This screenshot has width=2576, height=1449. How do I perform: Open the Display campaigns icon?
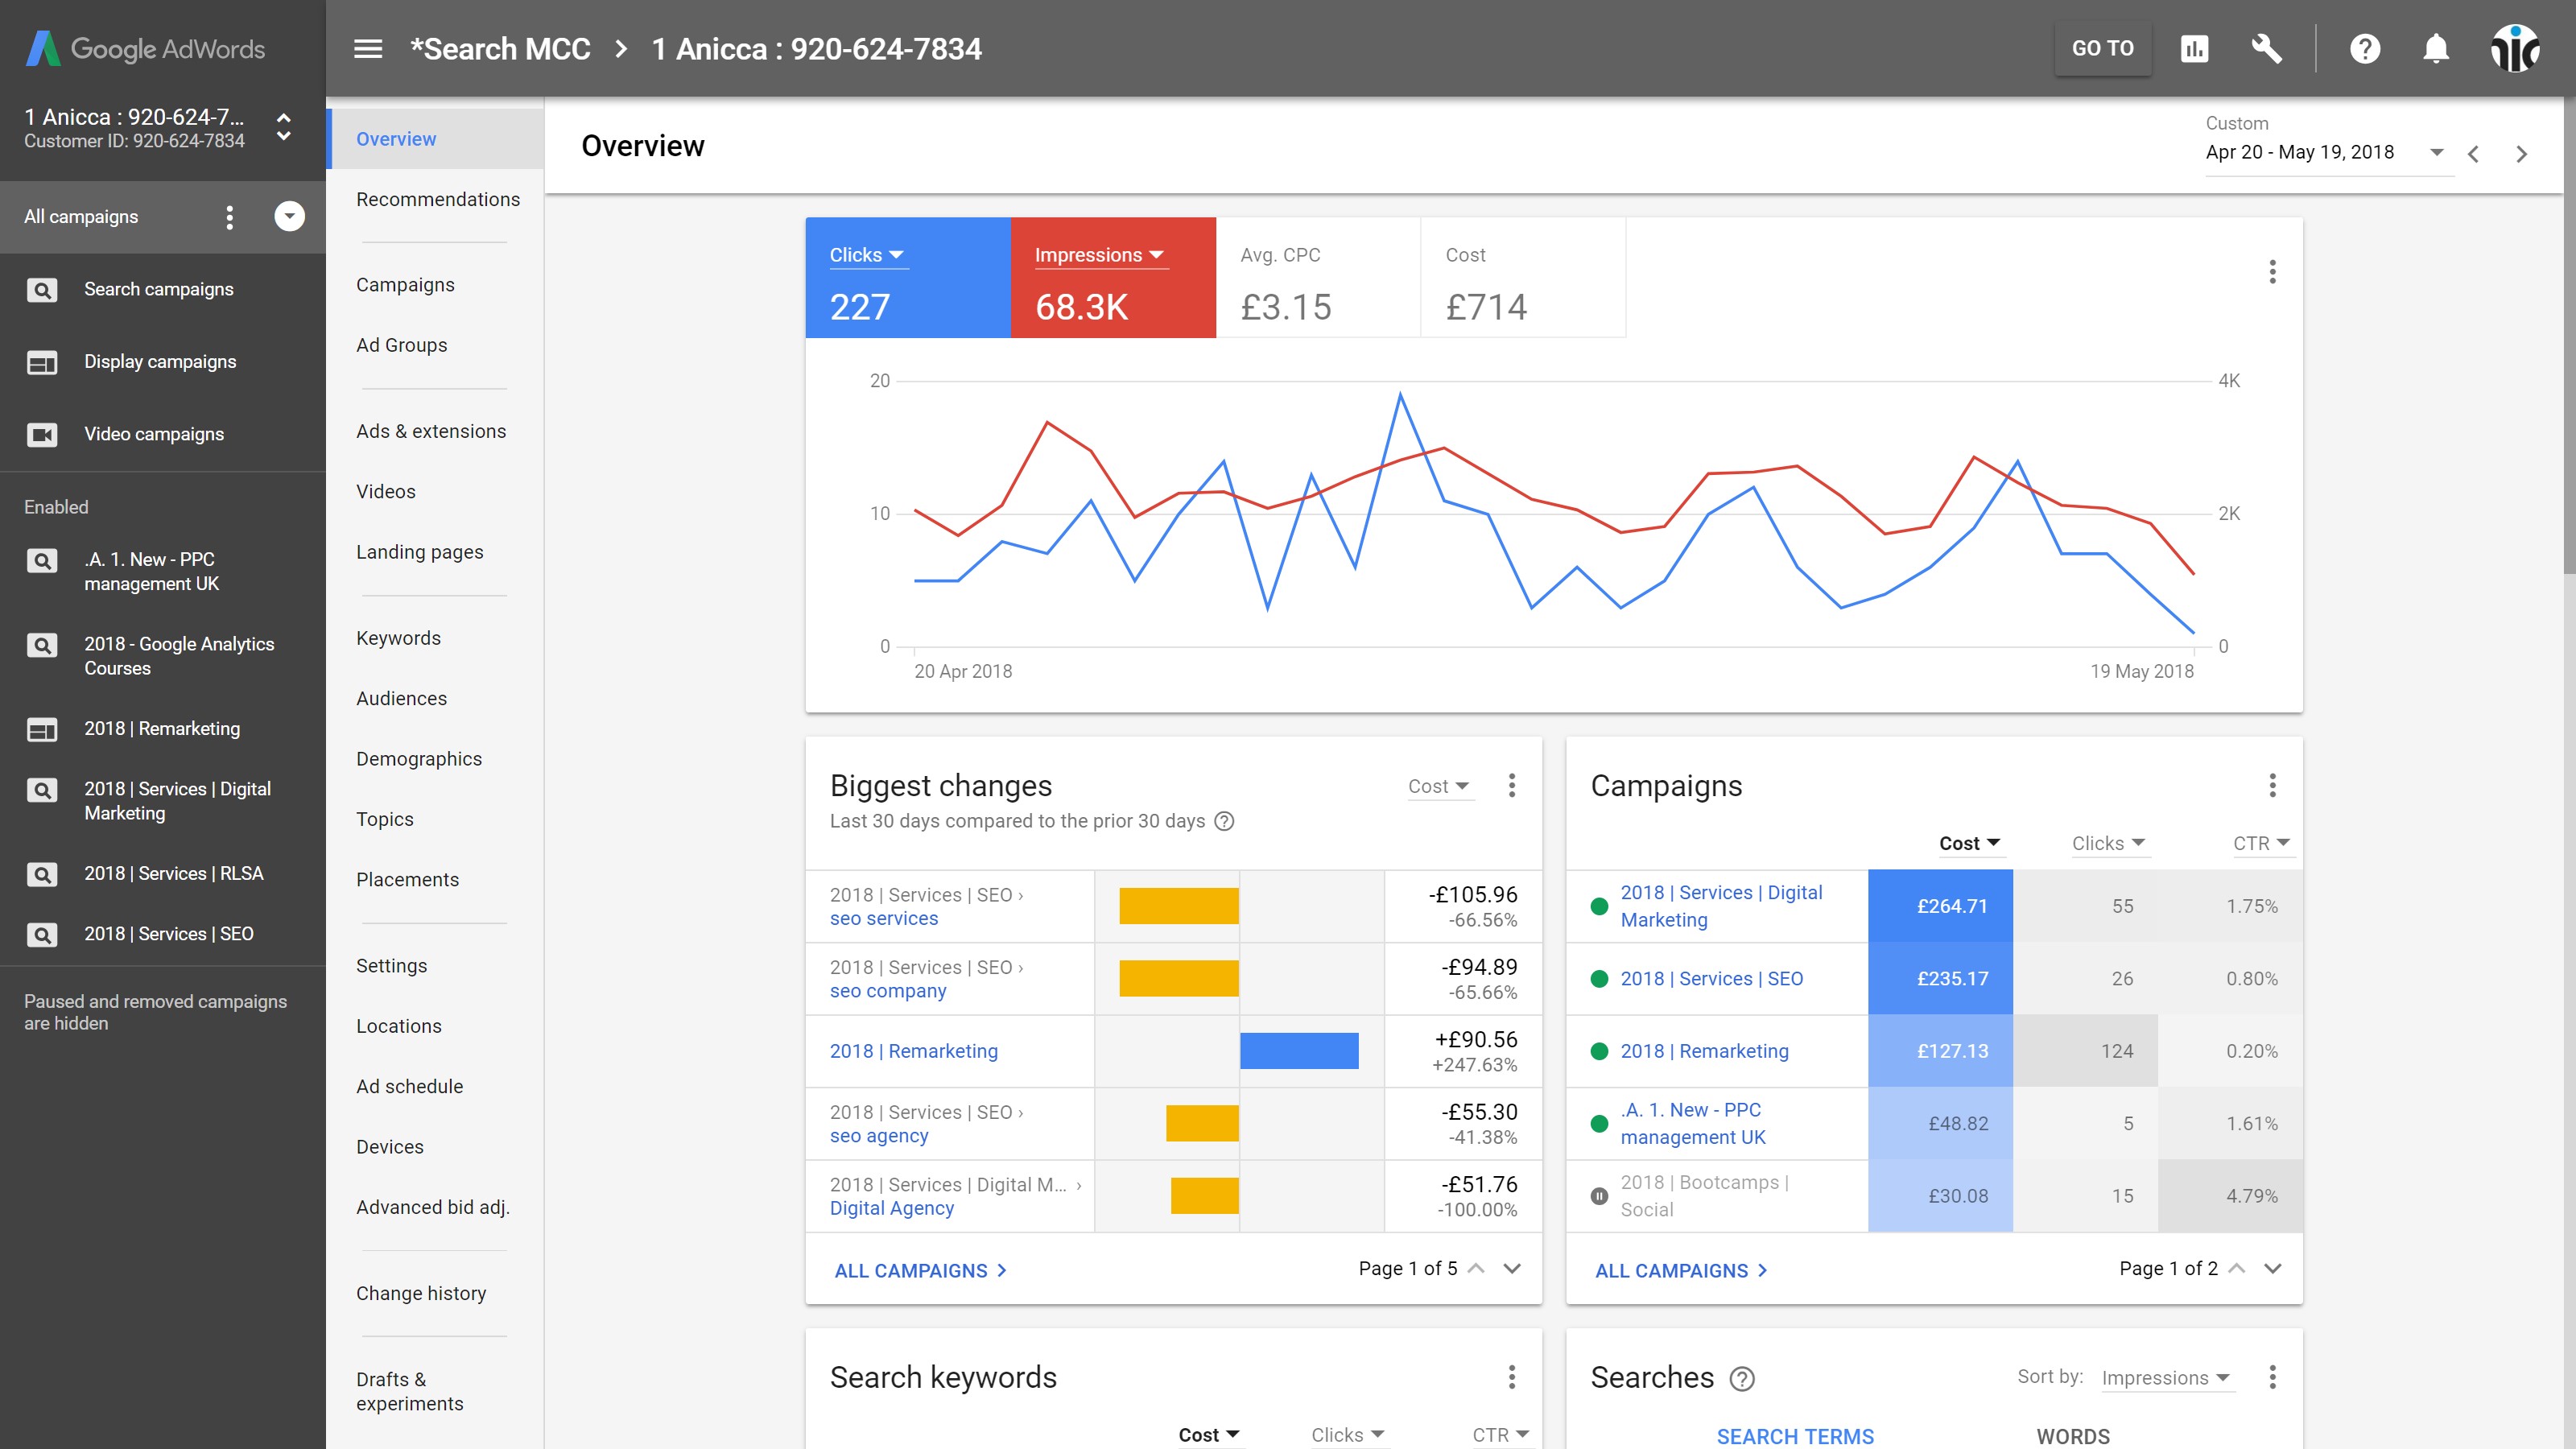click(x=43, y=361)
